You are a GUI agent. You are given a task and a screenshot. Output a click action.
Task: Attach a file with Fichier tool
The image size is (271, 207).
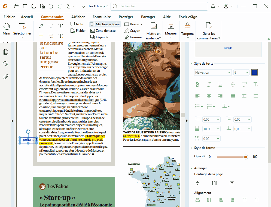(78, 31)
